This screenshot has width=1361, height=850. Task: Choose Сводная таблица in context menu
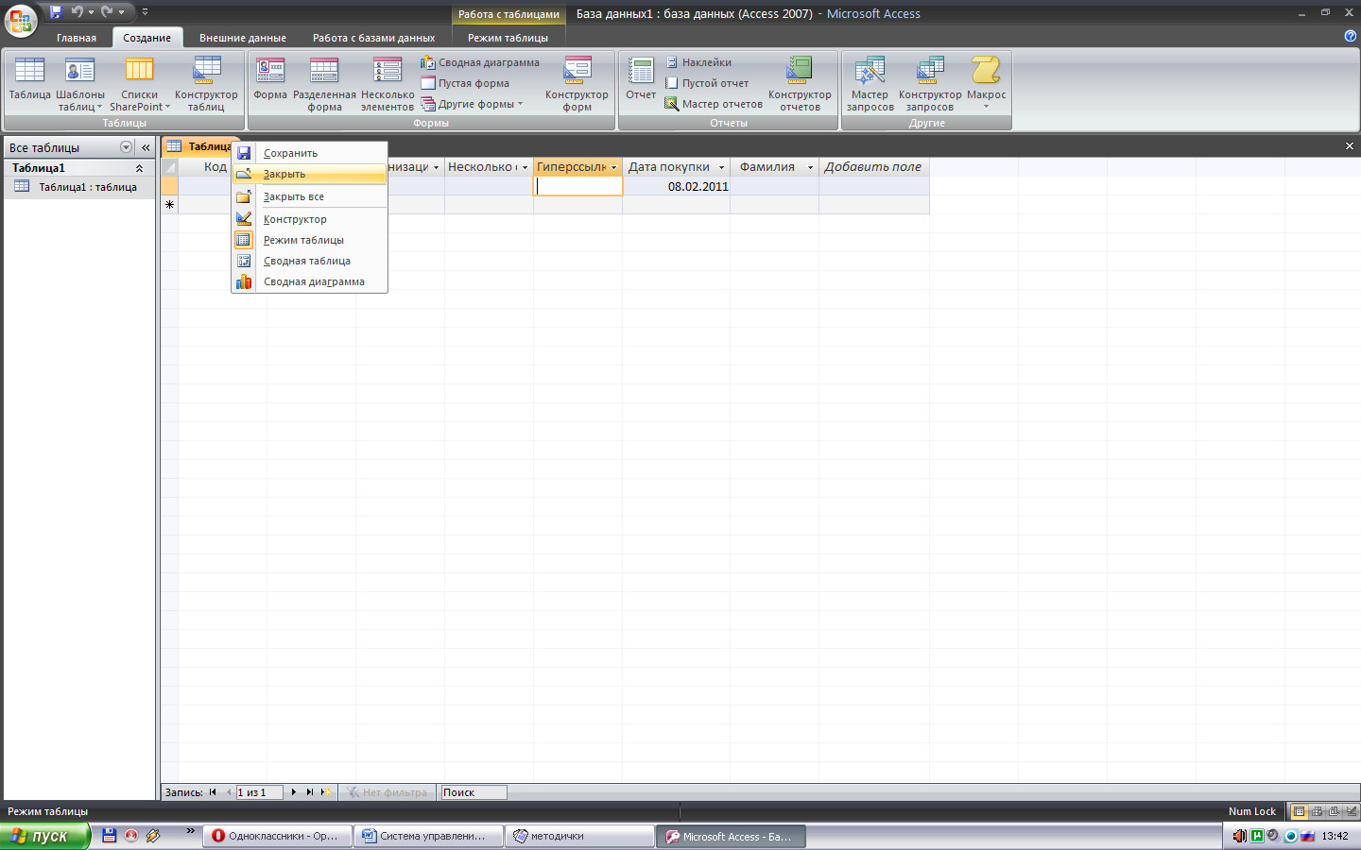click(310, 261)
